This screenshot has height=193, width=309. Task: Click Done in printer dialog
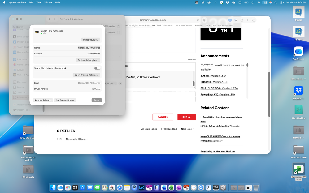(x=97, y=100)
